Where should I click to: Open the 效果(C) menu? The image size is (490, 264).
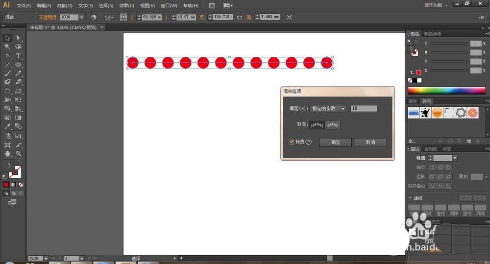point(126,5)
